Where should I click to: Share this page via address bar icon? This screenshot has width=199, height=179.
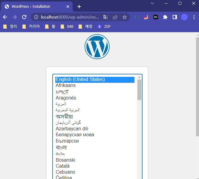(115, 17)
